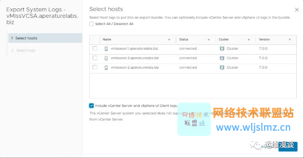304x158 pixels.
Task: Click host icon for vmissesxi-3.aperaturelabs.biz
Action: click(106, 58)
